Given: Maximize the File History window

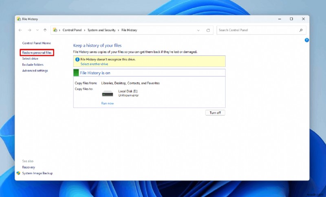Looking at the screenshot, I should pyautogui.click(x=291, y=19).
